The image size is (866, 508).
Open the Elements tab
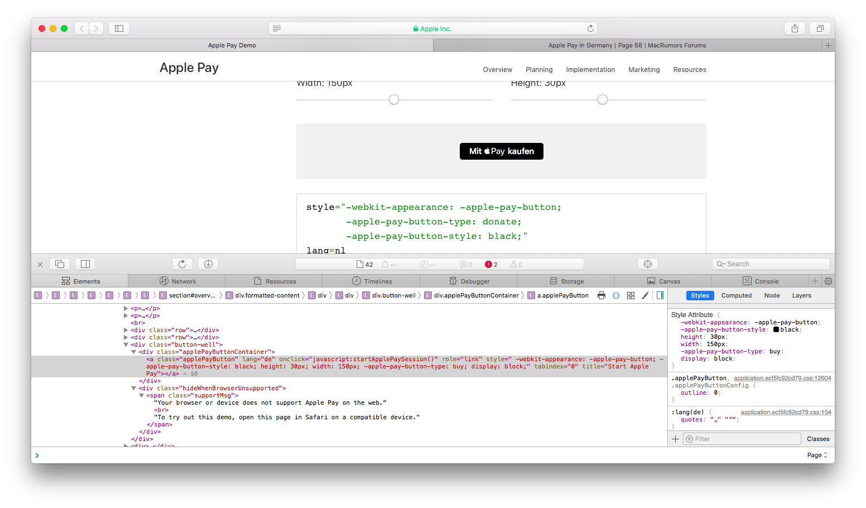(x=80, y=281)
